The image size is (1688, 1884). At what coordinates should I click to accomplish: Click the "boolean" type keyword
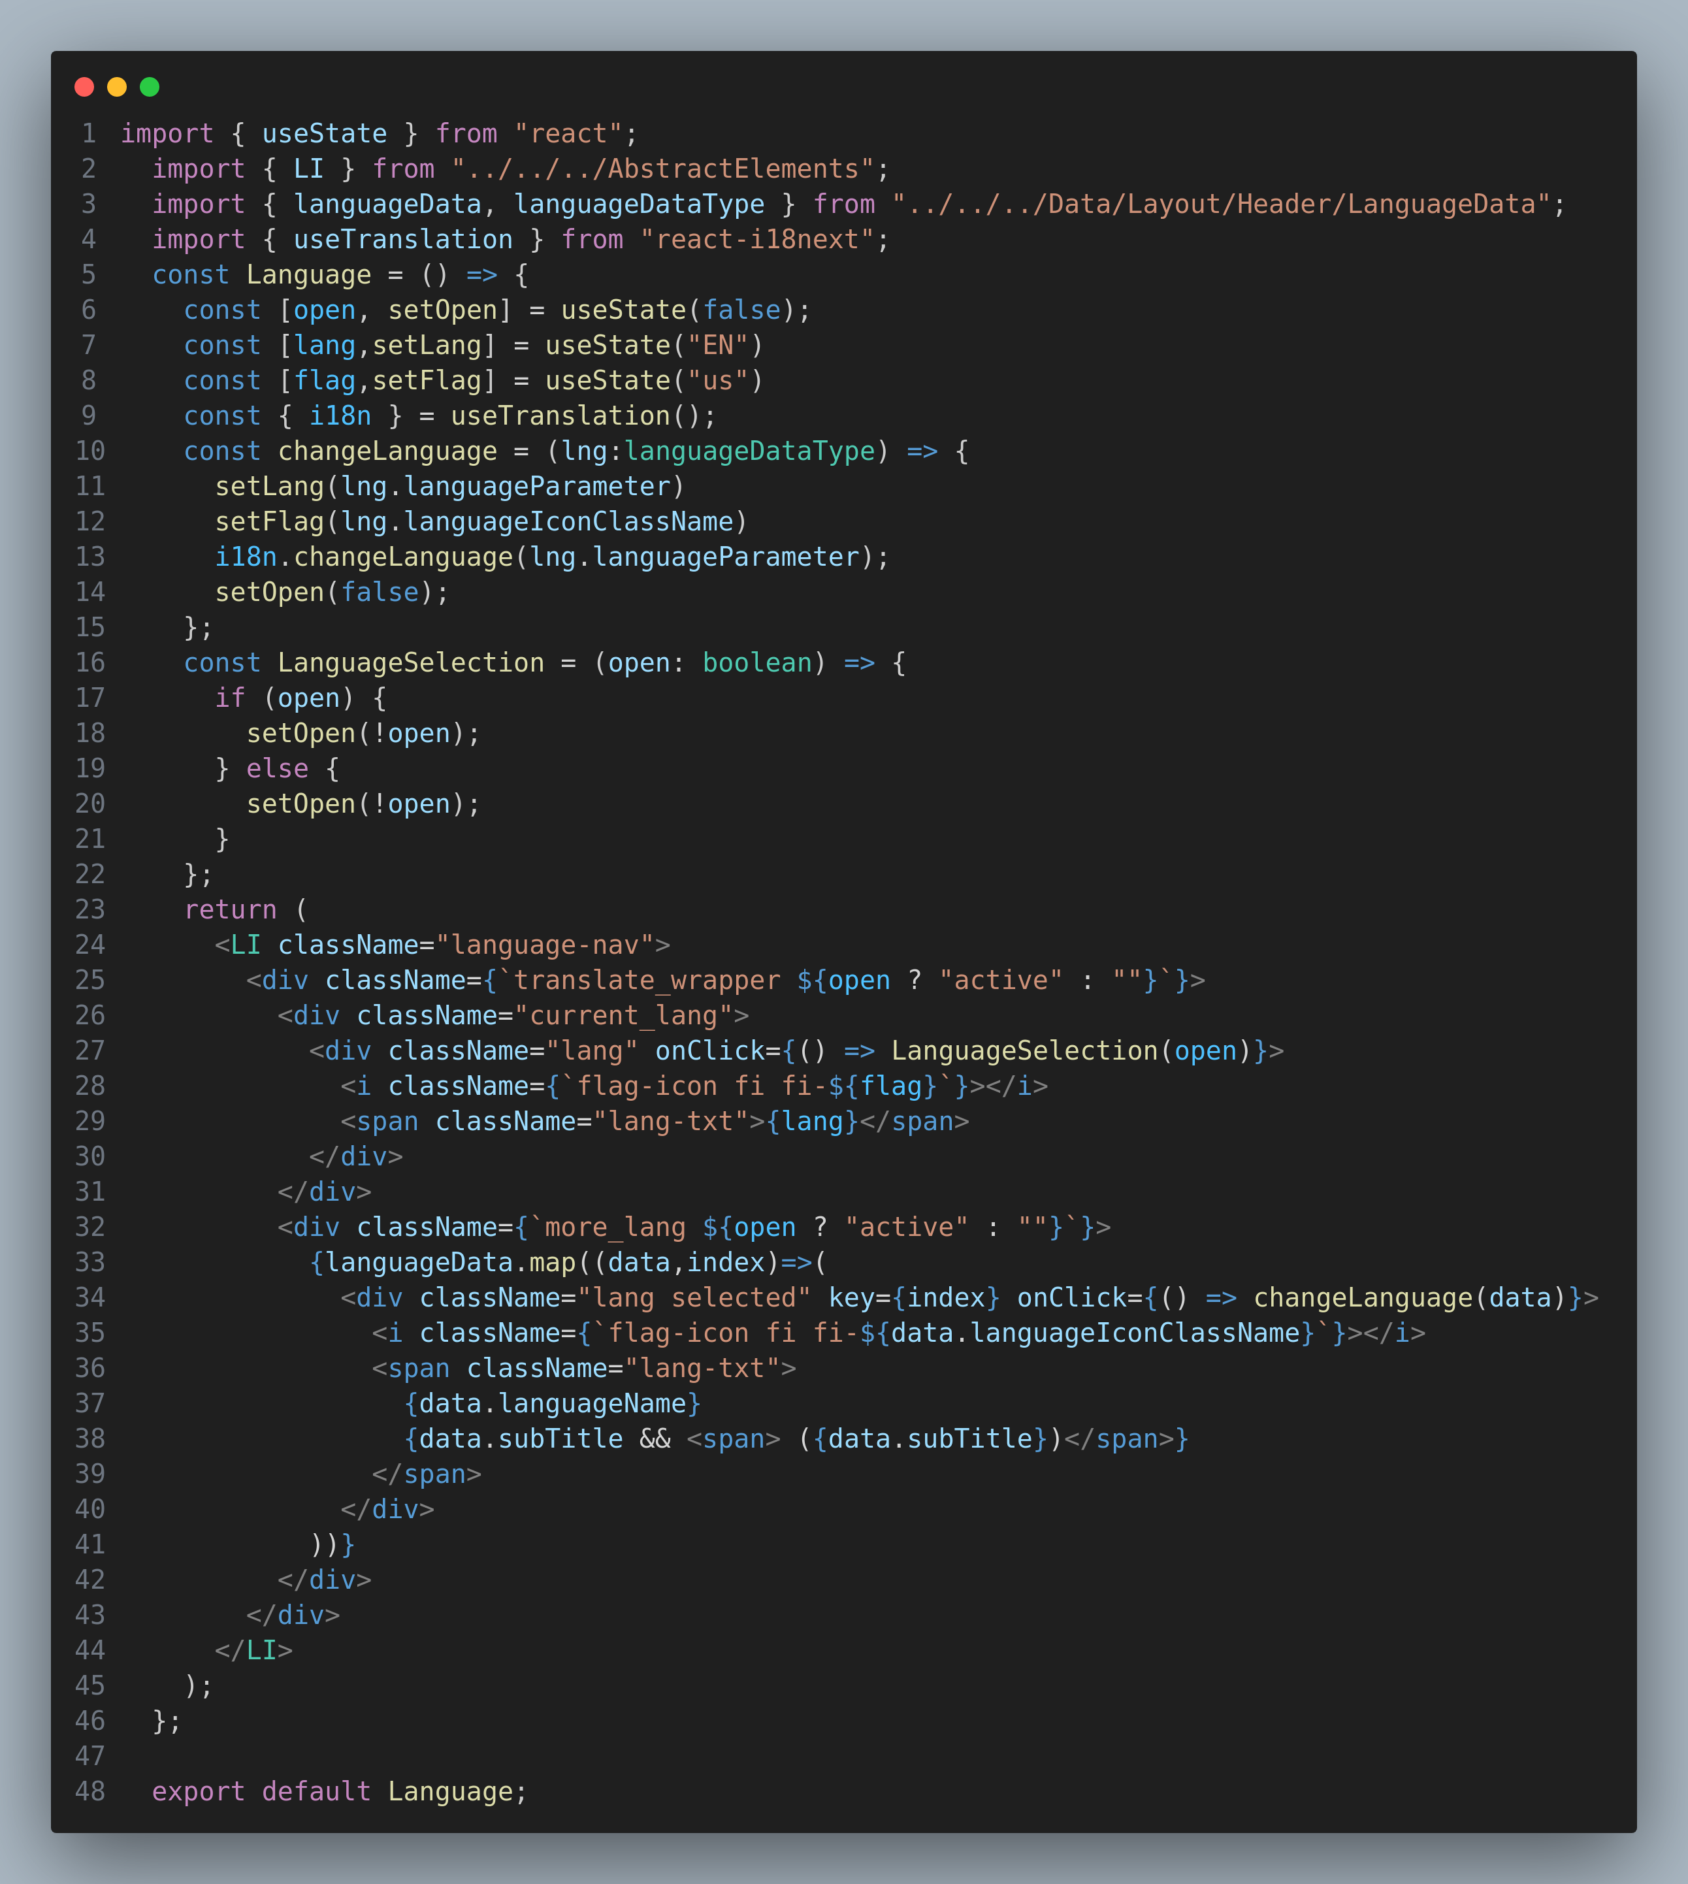(757, 662)
